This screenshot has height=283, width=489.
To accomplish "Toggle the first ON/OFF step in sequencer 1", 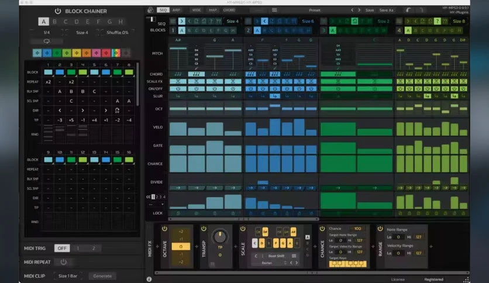I will pyautogui.click(x=178, y=89).
